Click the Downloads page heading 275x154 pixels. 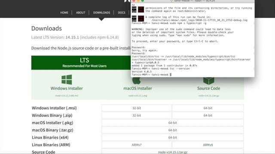46,28
